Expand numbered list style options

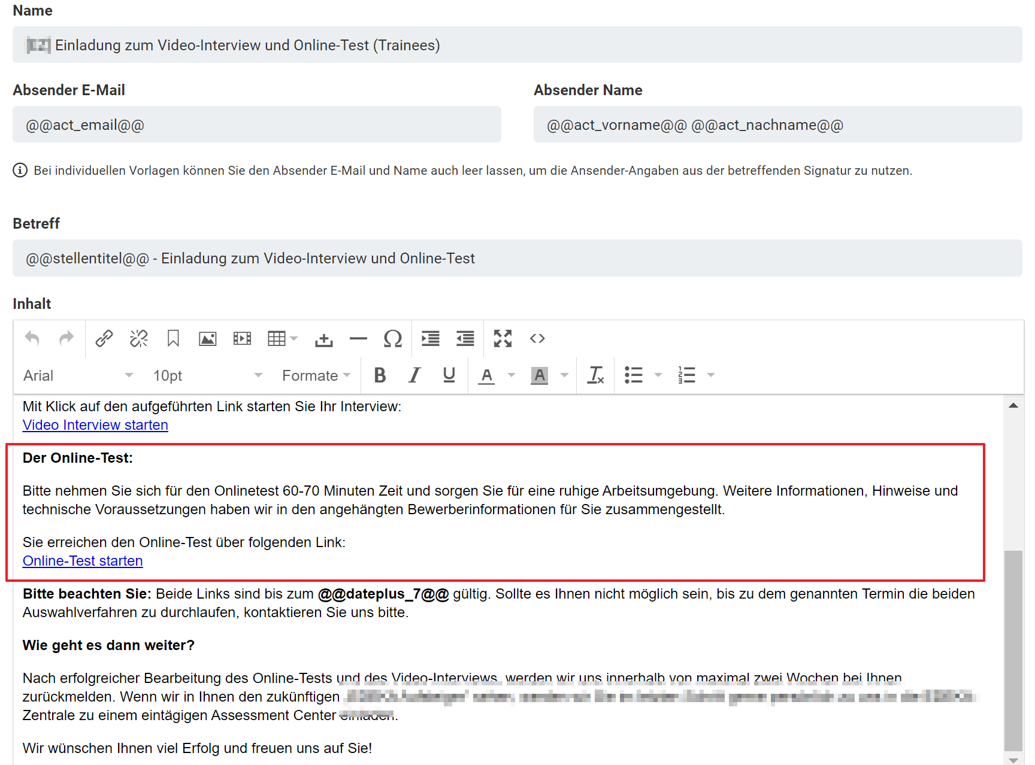pos(711,375)
